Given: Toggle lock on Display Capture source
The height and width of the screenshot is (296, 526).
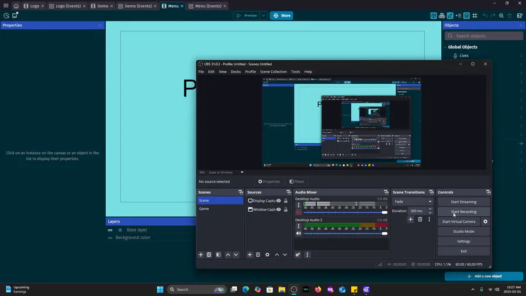Looking at the screenshot, I should click(x=286, y=201).
